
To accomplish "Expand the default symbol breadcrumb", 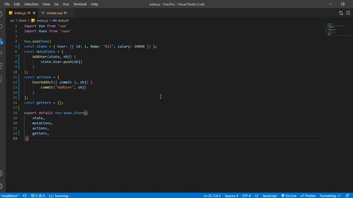I will [x=61, y=20].
